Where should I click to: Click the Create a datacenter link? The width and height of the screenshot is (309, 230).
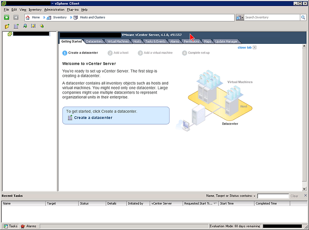tap(93, 118)
